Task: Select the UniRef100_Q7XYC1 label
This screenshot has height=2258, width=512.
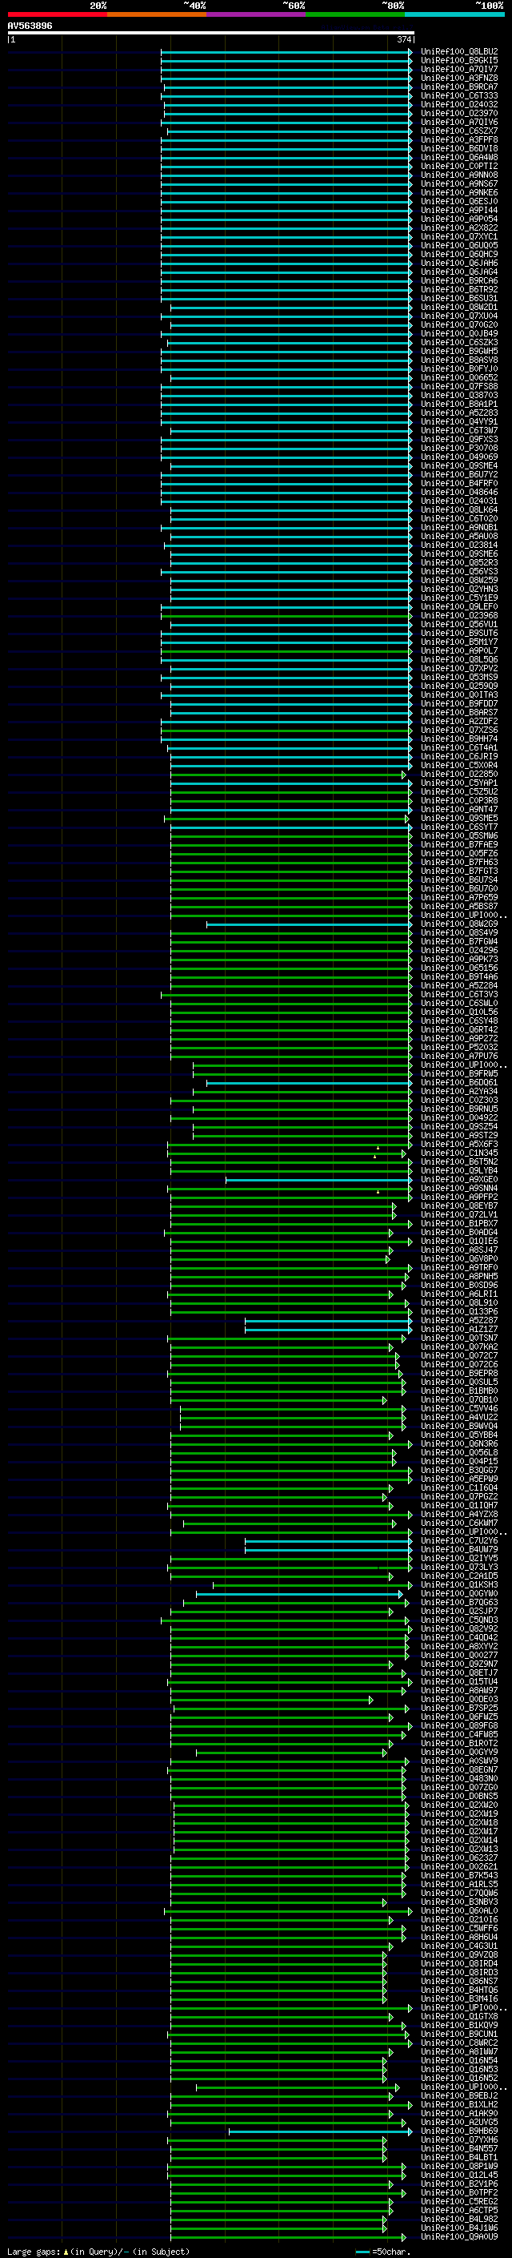Action: click(458, 236)
